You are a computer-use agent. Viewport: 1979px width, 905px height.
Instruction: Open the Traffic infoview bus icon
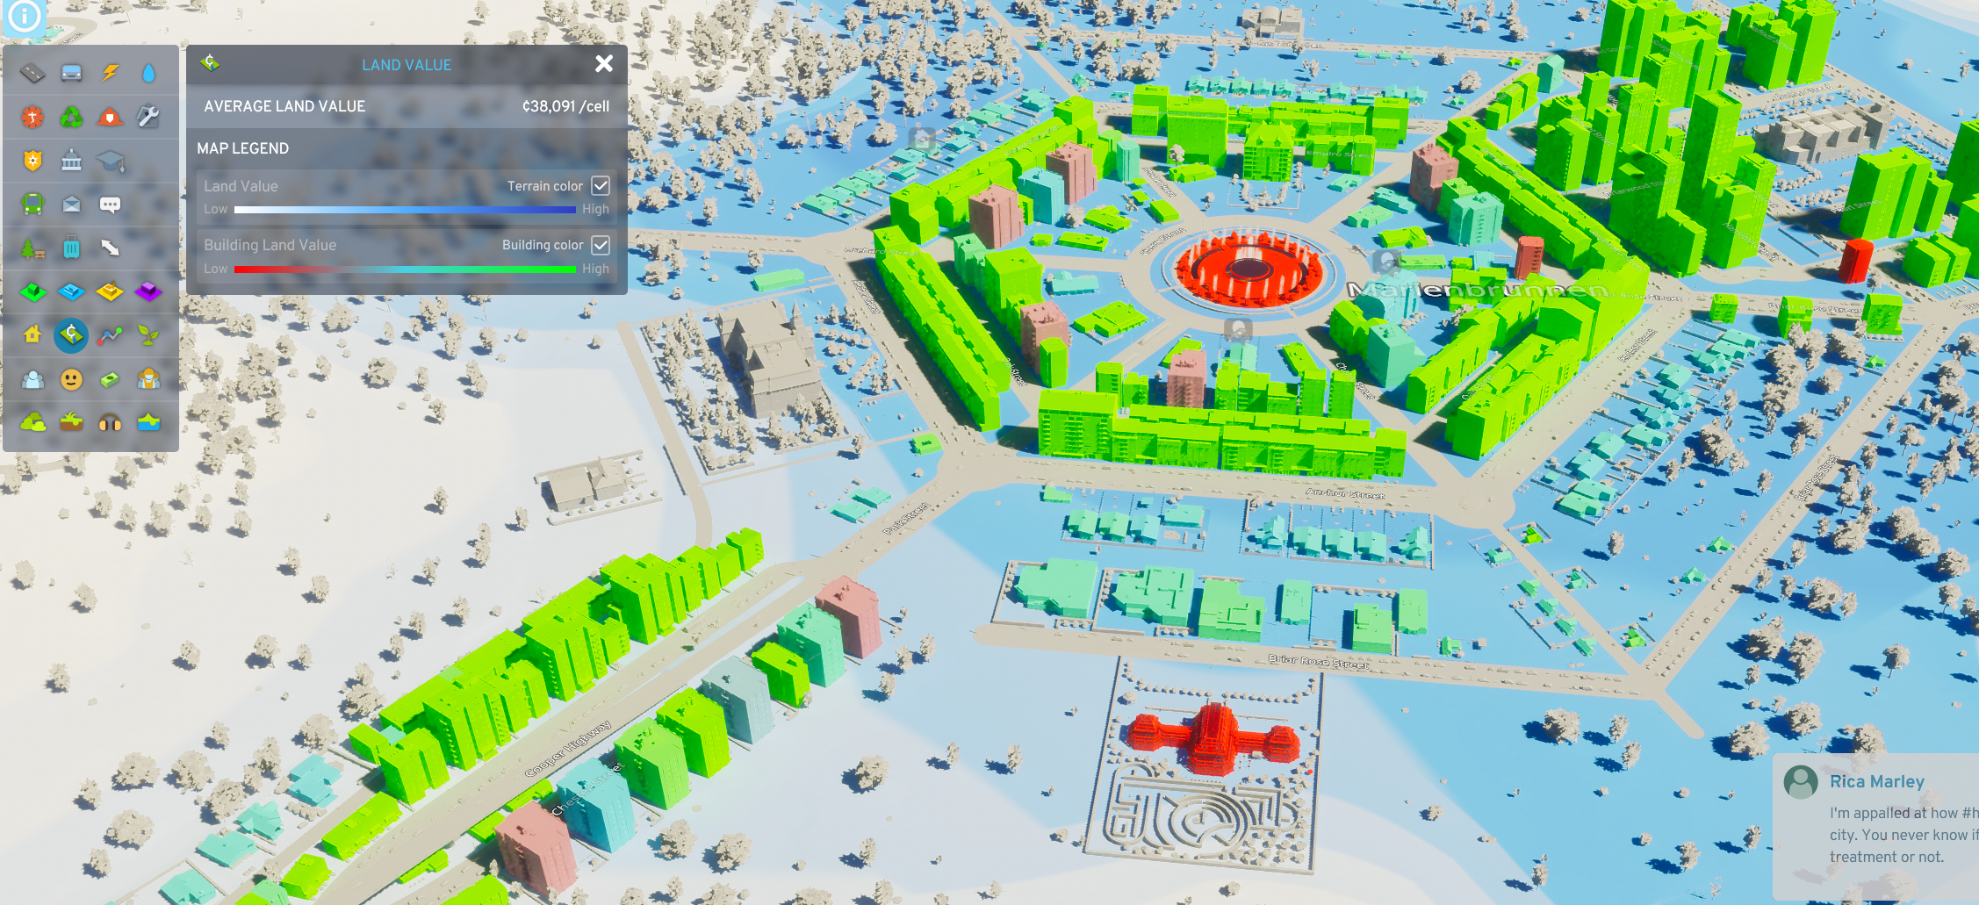click(71, 73)
